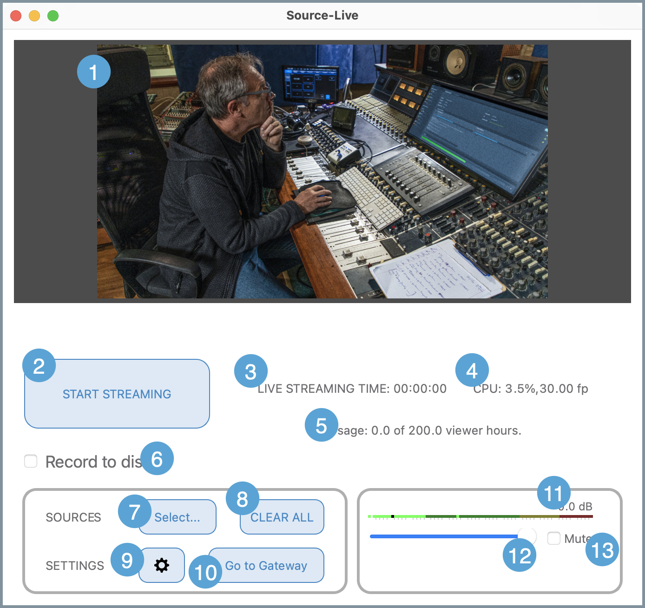The image size is (645, 608).
Task: Maximize the window with the green button
Action: point(53,16)
